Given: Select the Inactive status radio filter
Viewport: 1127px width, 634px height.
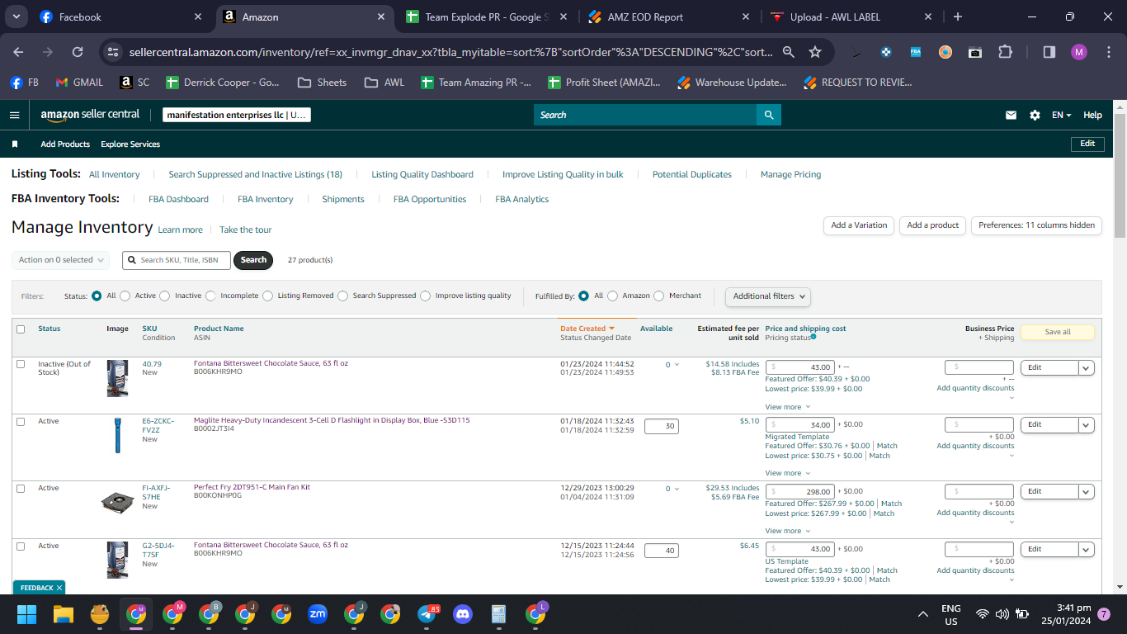Looking at the screenshot, I should click(x=165, y=296).
